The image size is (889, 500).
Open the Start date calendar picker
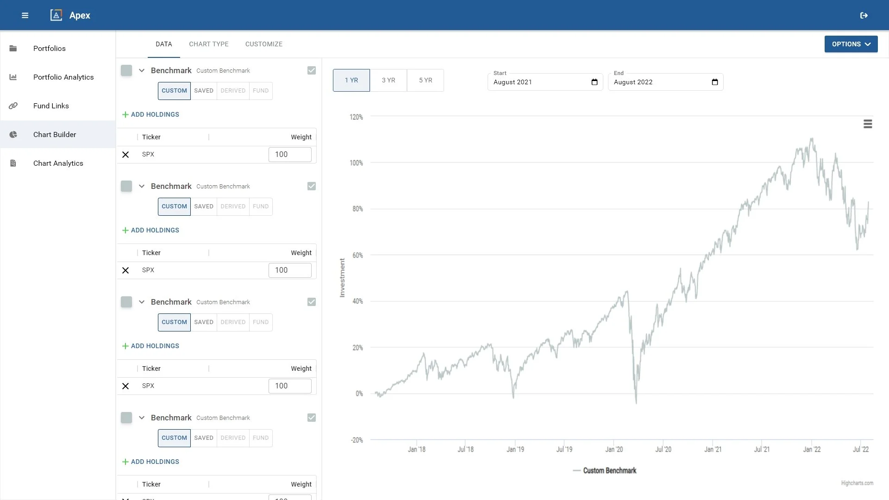coord(595,82)
